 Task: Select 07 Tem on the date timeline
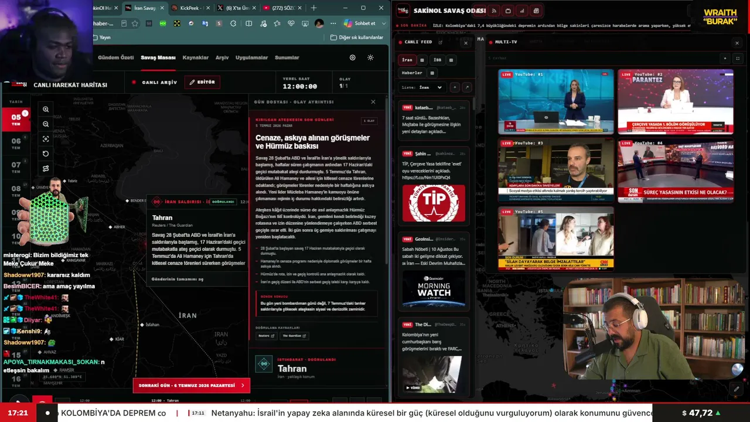16,167
